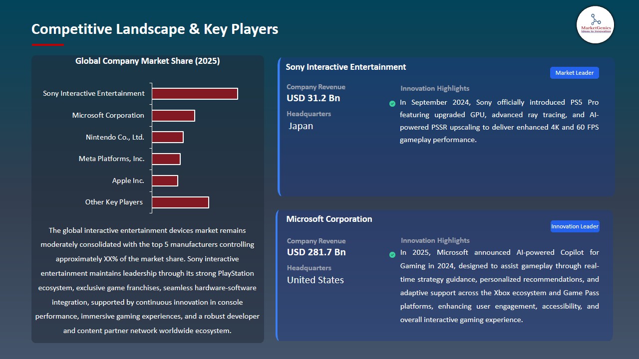Click the Market Leader badge
The height and width of the screenshot is (359, 639).
pos(575,73)
